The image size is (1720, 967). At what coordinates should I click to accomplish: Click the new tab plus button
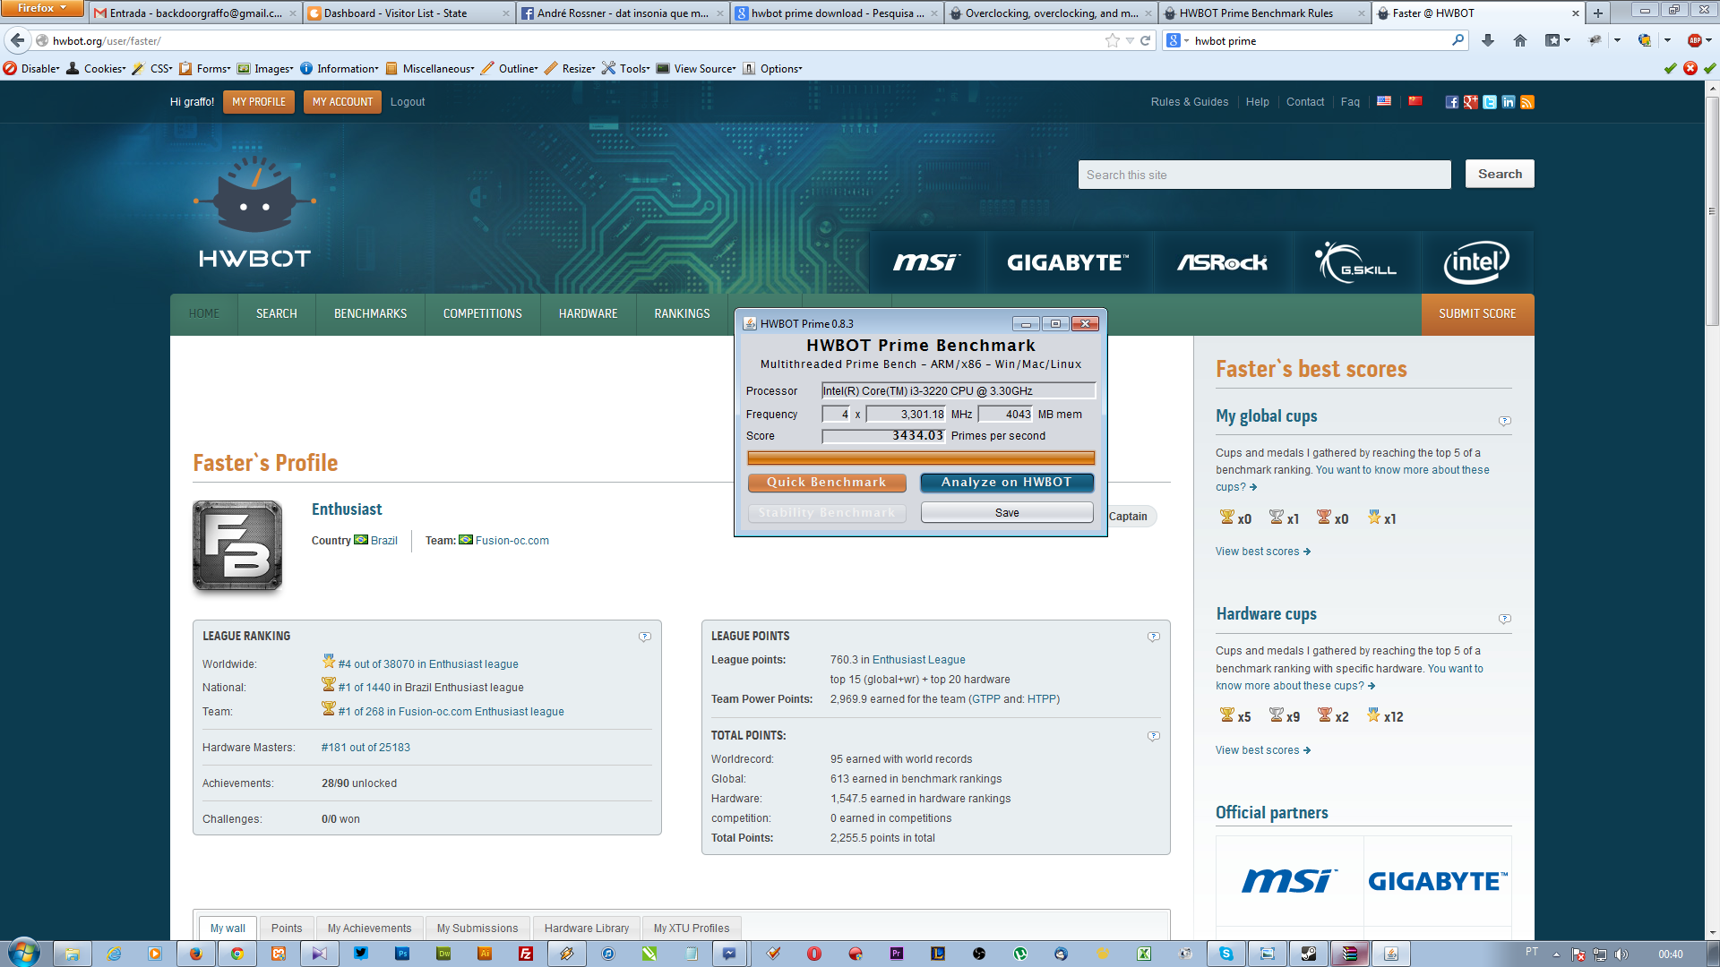1598,13
